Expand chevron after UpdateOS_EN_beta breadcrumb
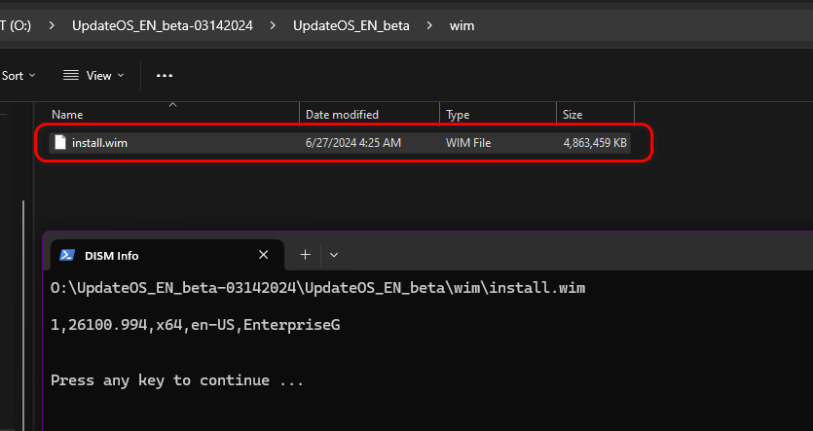This screenshot has height=431, width=813. pos(429,26)
